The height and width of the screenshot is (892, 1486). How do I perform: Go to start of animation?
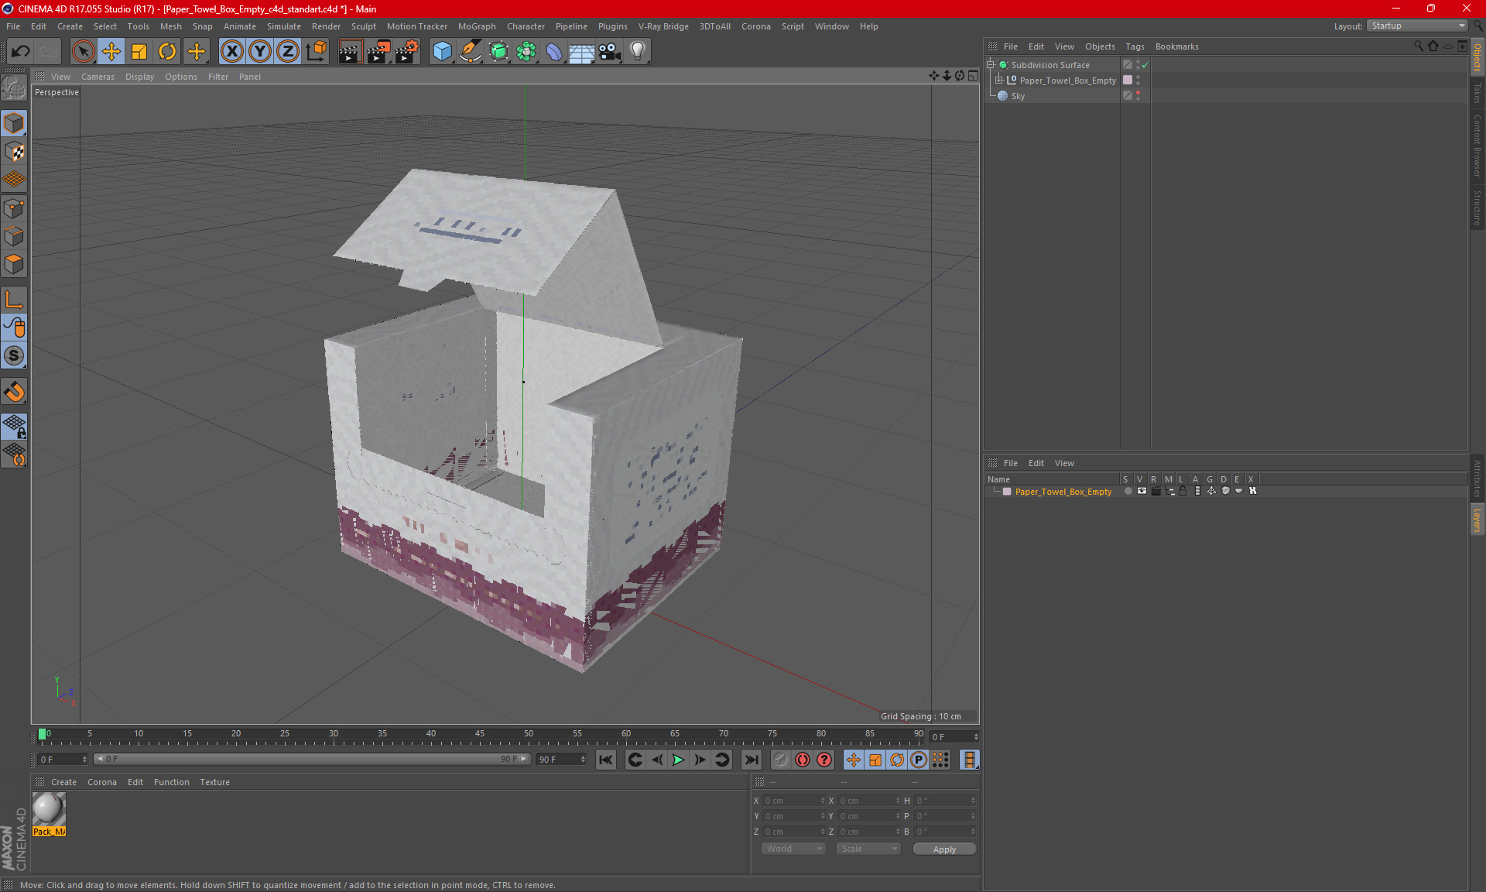pos(606,760)
